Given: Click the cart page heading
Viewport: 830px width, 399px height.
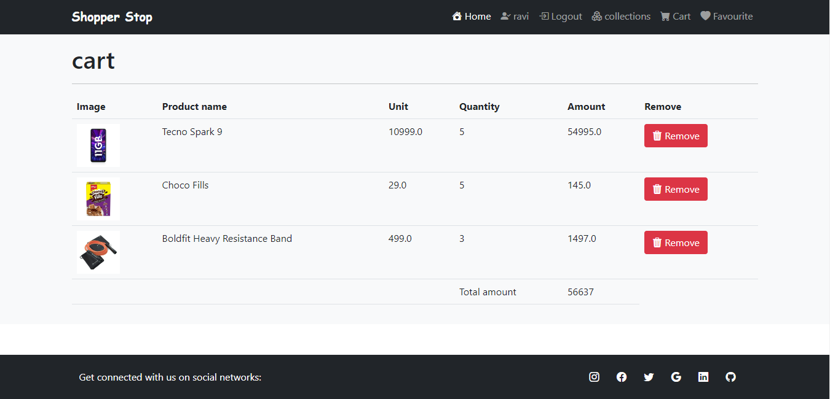Looking at the screenshot, I should (x=93, y=61).
